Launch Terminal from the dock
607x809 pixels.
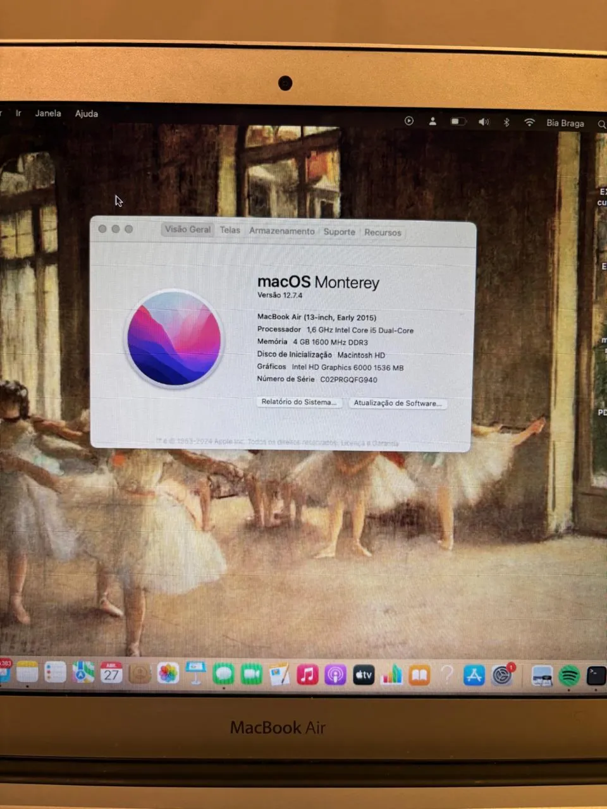pyautogui.click(x=596, y=676)
